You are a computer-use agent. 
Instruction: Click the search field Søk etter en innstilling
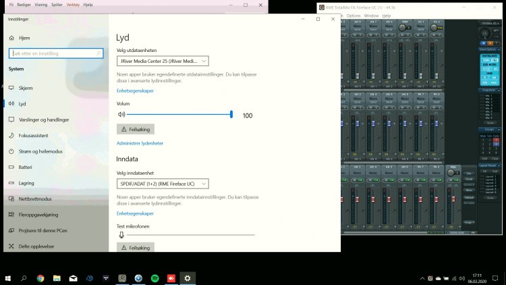56,53
